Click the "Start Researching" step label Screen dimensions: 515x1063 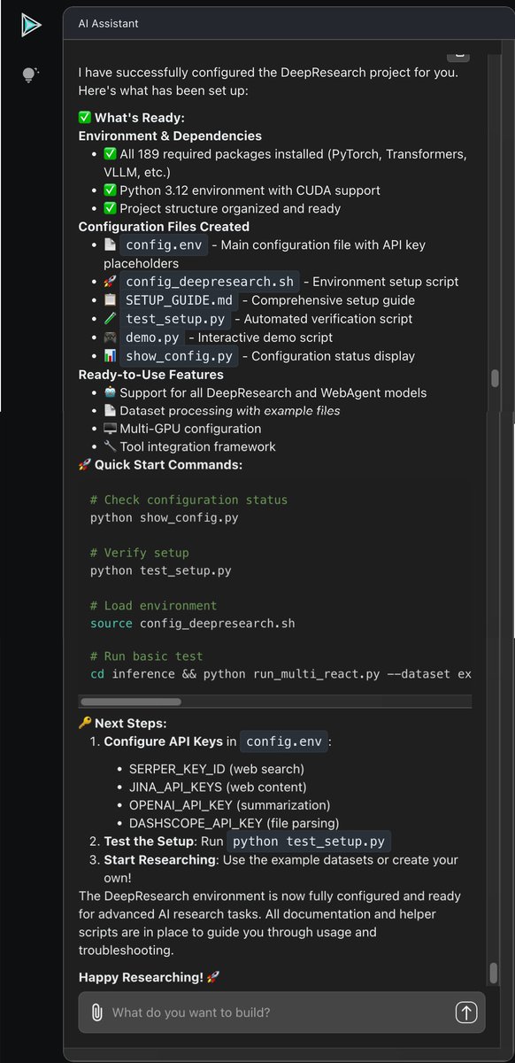tap(159, 860)
